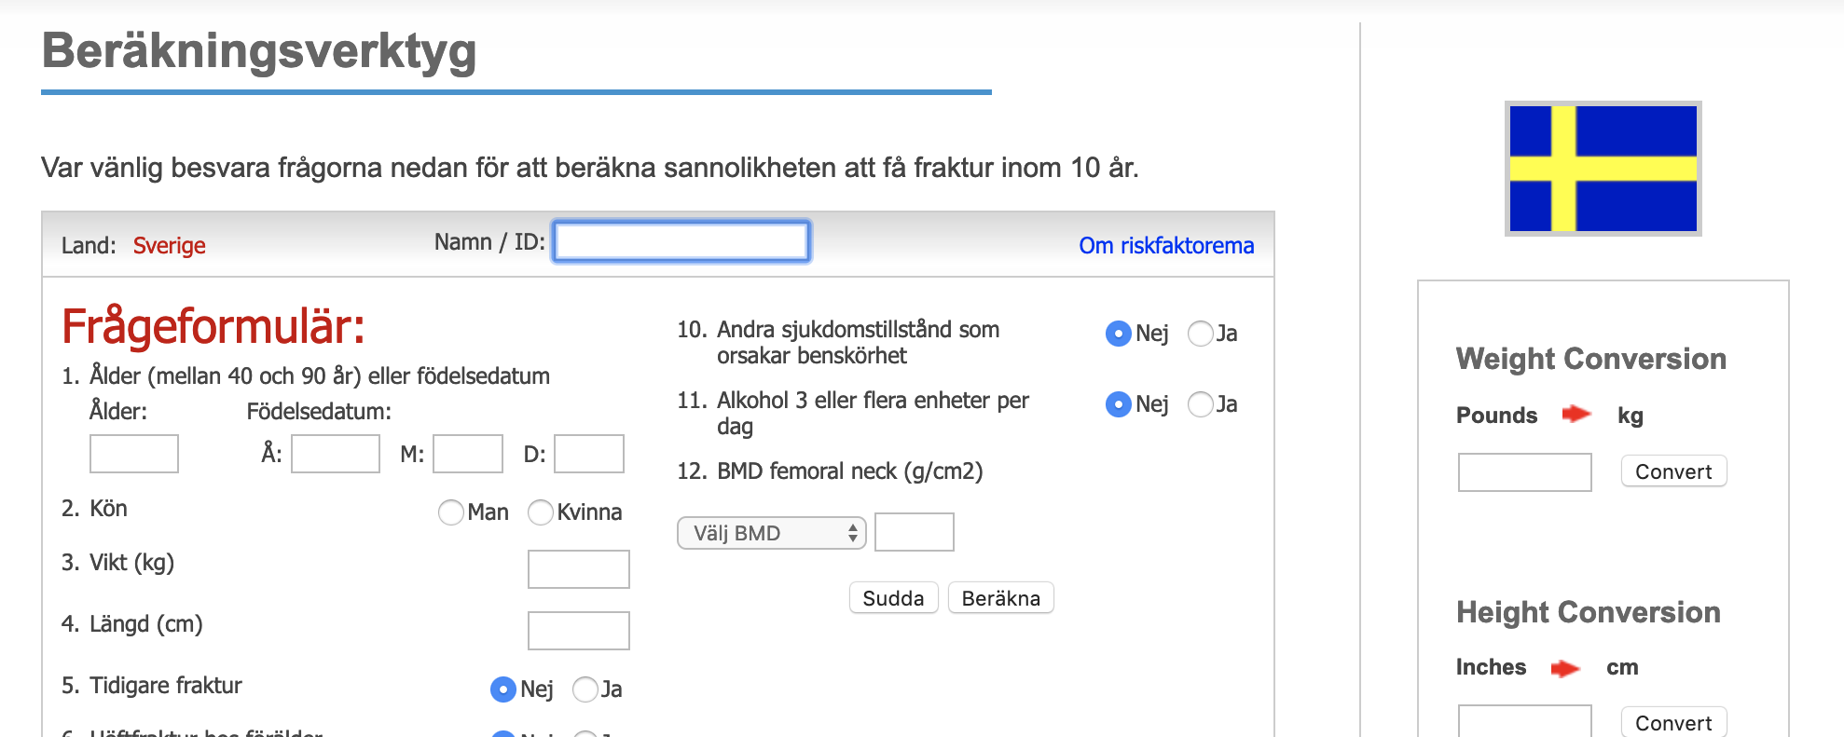Select Ja for alcohol question 11
This screenshot has height=737, width=1844.
pyautogui.click(x=1201, y=404)
